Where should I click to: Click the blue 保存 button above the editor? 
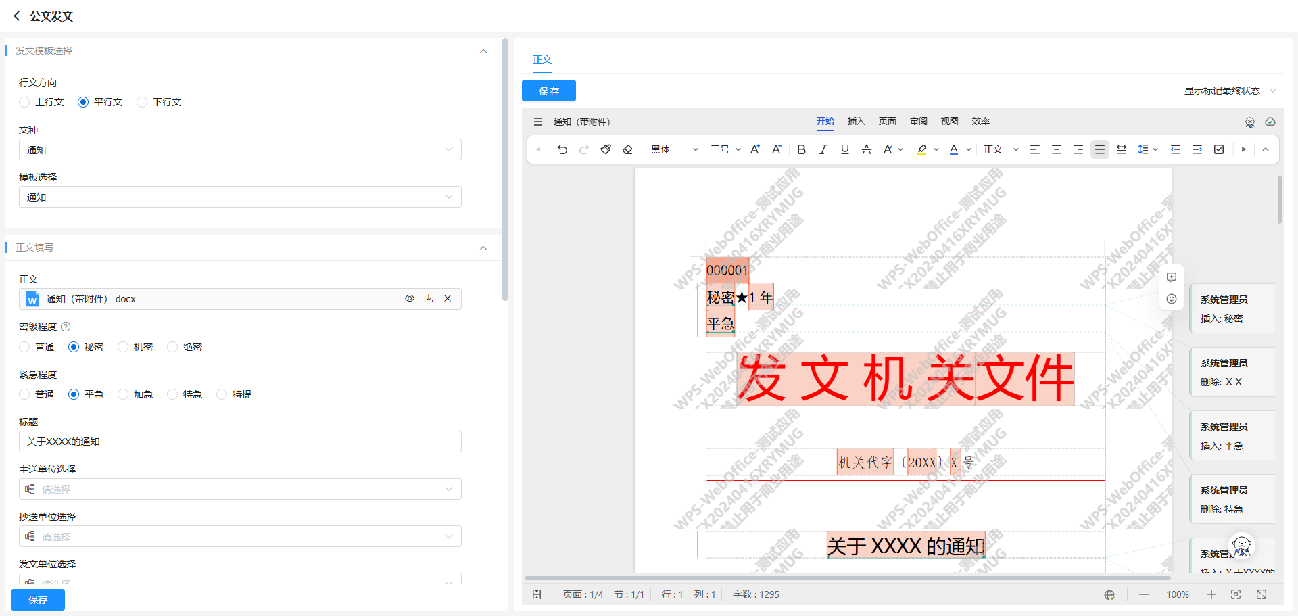[x=548, y=91]
